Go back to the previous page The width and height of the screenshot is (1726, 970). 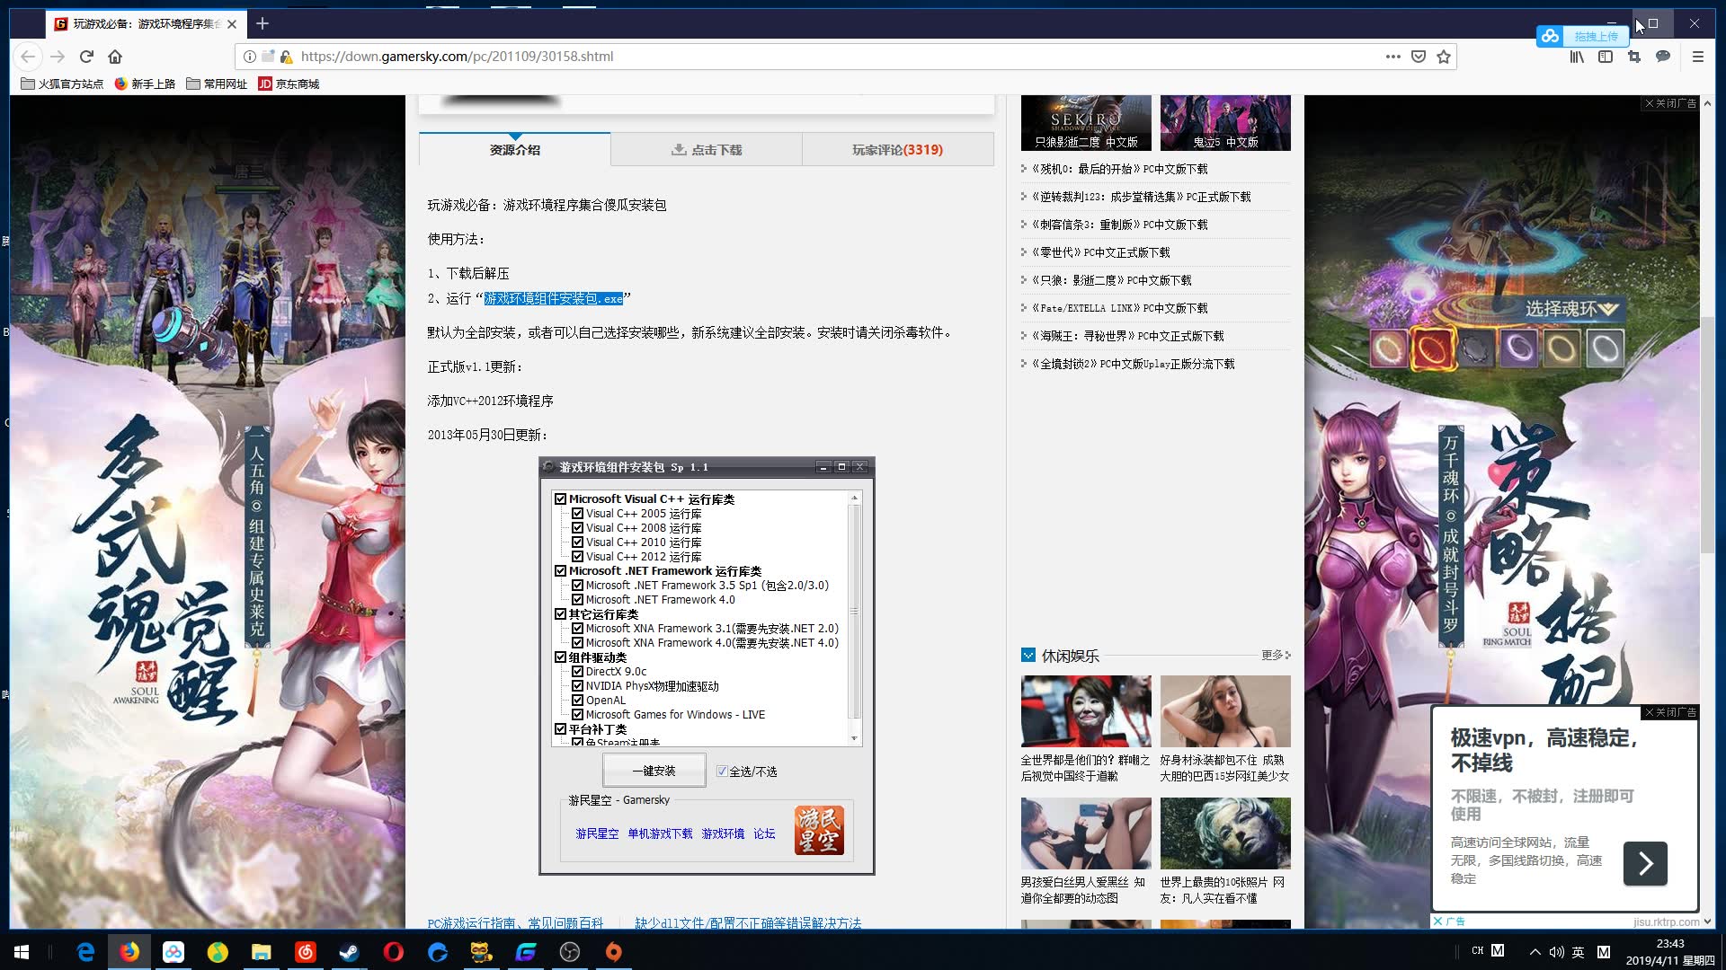tap(28, 56)
